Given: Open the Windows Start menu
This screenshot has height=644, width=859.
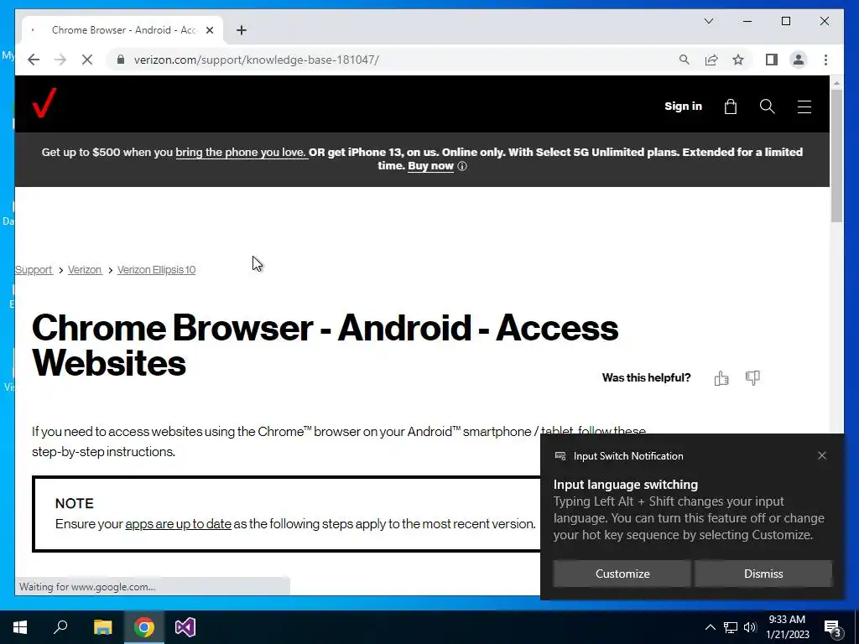Looking at the screenshot, I should (20, 627).
